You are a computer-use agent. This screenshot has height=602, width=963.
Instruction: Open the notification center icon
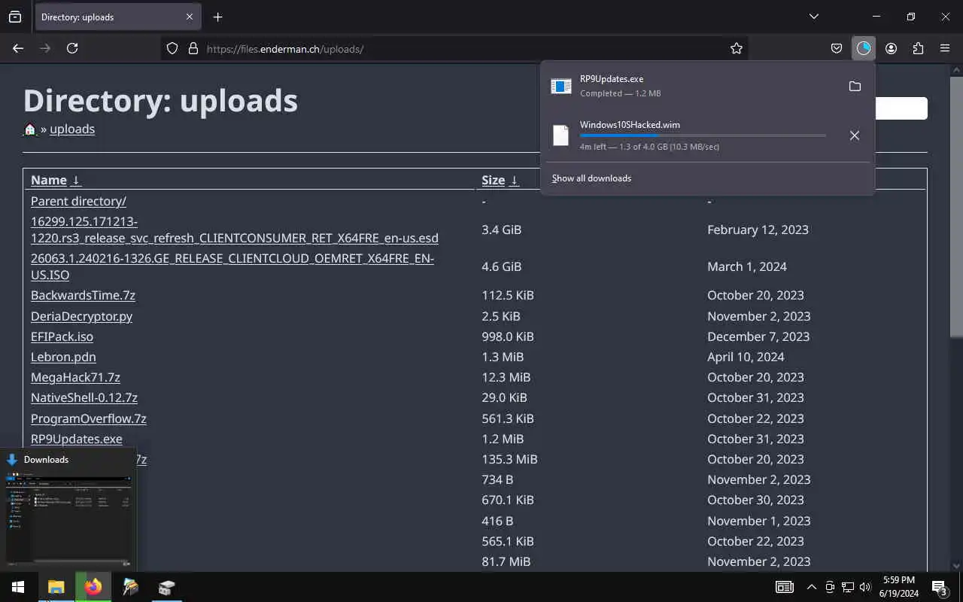(939, 587)
